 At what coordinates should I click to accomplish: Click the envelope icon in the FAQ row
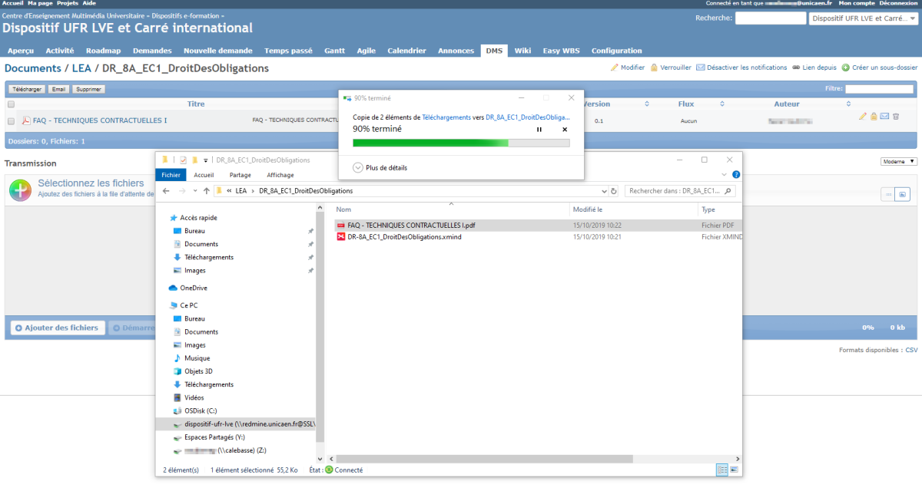884,117
